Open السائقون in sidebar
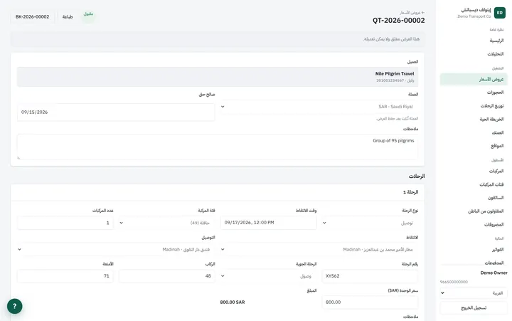 click(474, 198)
